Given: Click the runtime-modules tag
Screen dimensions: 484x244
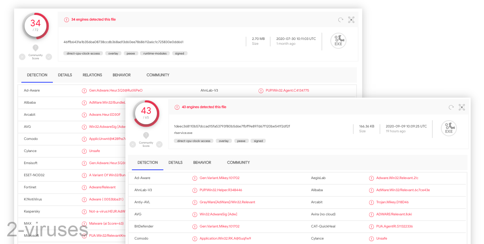Looking at the screenshot, I should (155, 53).
